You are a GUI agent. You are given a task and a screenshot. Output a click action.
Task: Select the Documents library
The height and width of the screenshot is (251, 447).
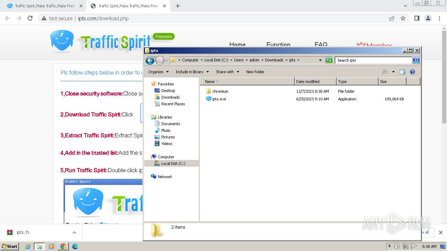tap(170, 124)
